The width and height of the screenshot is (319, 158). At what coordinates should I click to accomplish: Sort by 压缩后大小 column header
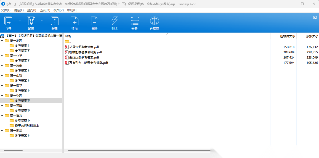[x=287, y=36]
